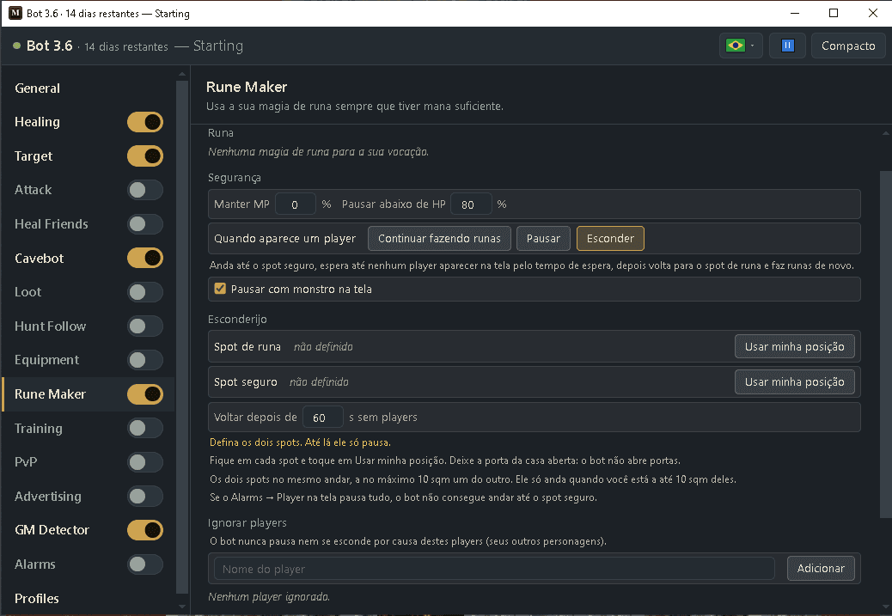Enable the Hunt Follow toggle

coord(145,326)
